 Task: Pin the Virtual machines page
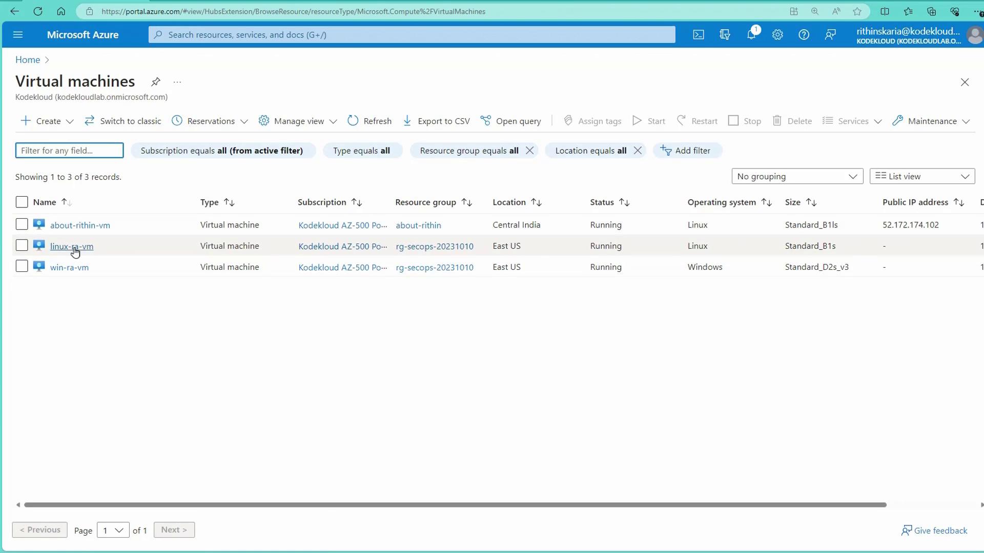(156, 82)
